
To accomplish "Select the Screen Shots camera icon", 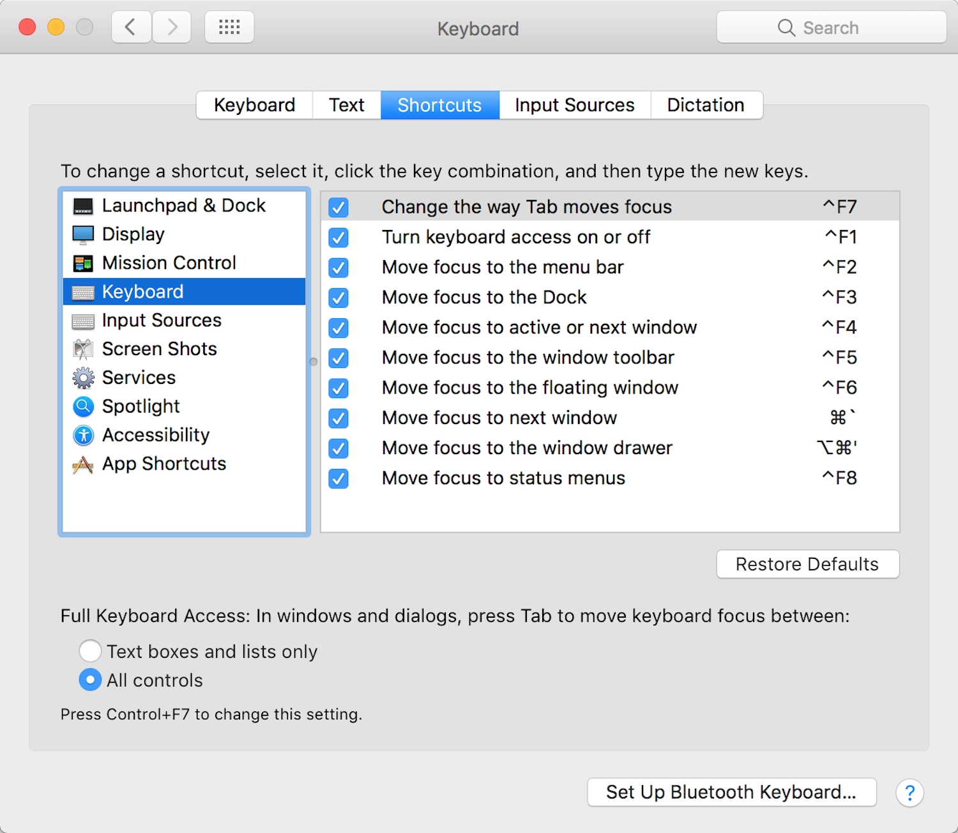I will [x=83, y=349].
